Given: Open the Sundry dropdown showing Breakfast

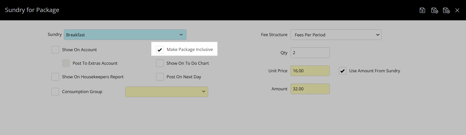Looking at the screenshot, I should click(x=125, y=35).
